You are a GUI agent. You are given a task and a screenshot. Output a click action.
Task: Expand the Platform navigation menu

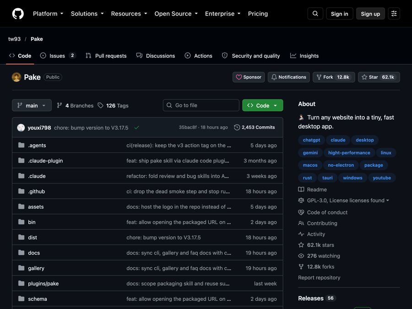[48, 14]
